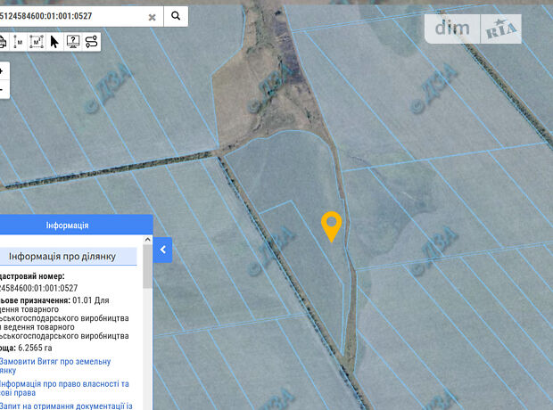The height and width of the screenshot is (410, 553).
Task: Open Запит на отримання документації link
Action: click(67, 406)
